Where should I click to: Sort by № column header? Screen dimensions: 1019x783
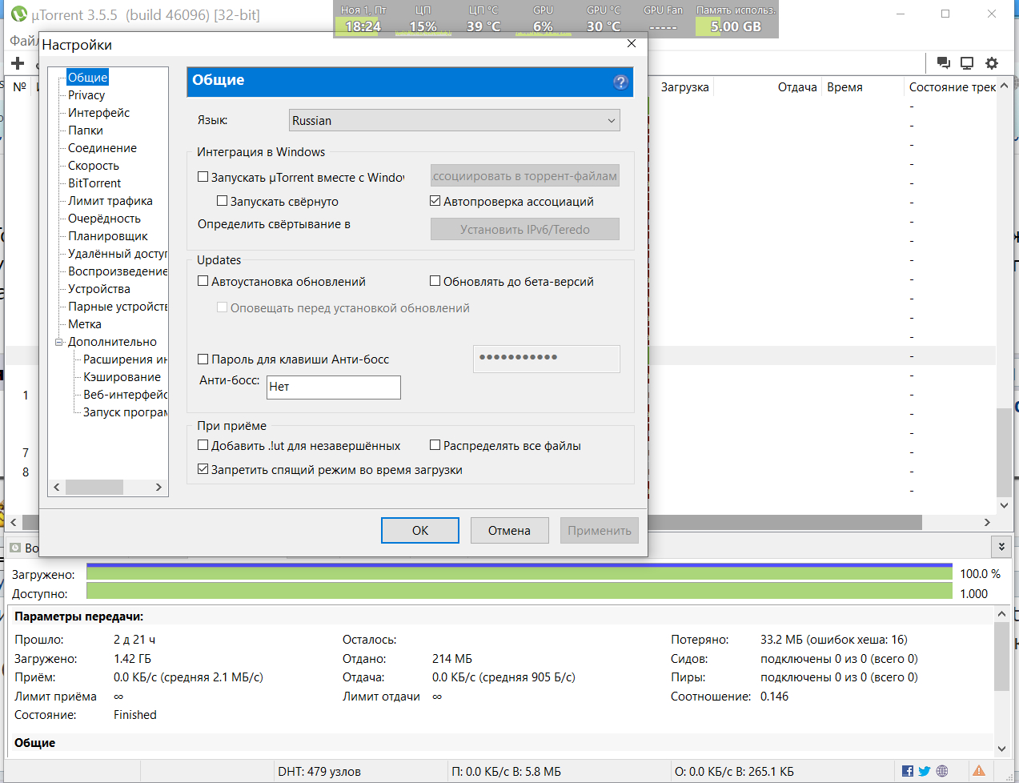(x=20, y=87)
